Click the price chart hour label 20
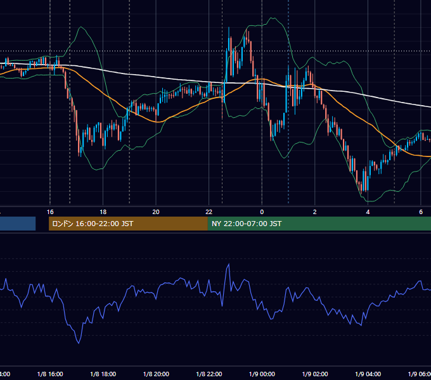Image resolution: width=431 pixels, height=380 pixels. pos(156,212)
